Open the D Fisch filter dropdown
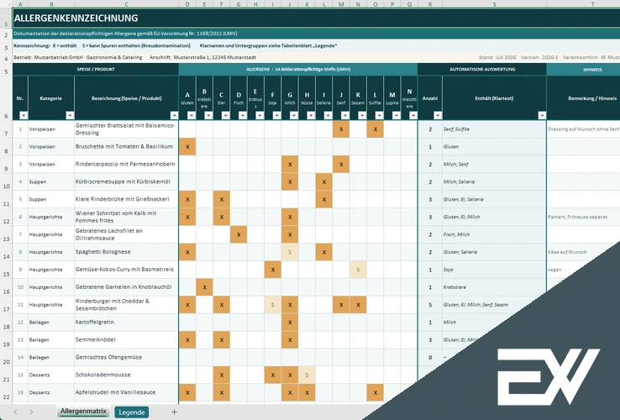This screenshot has width=620, height=420. point(243,115)
